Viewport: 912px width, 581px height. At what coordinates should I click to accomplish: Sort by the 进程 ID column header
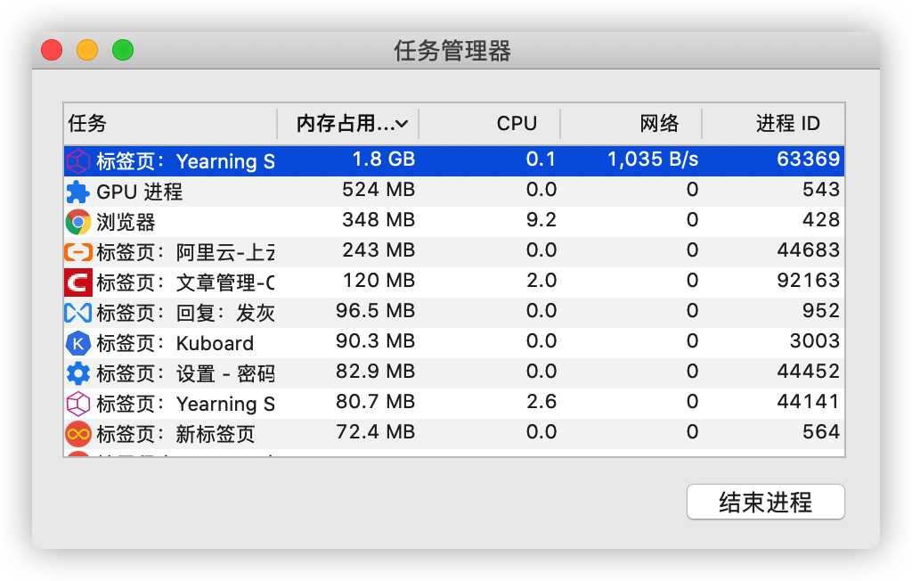(773, 124)
